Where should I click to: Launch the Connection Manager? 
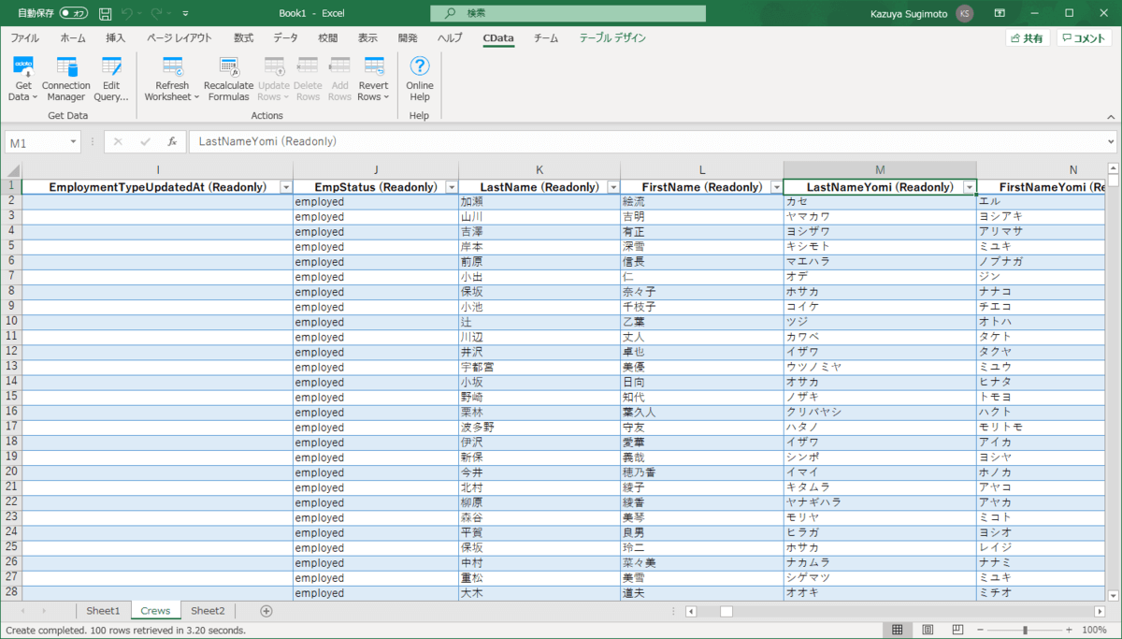coord(66,77)
